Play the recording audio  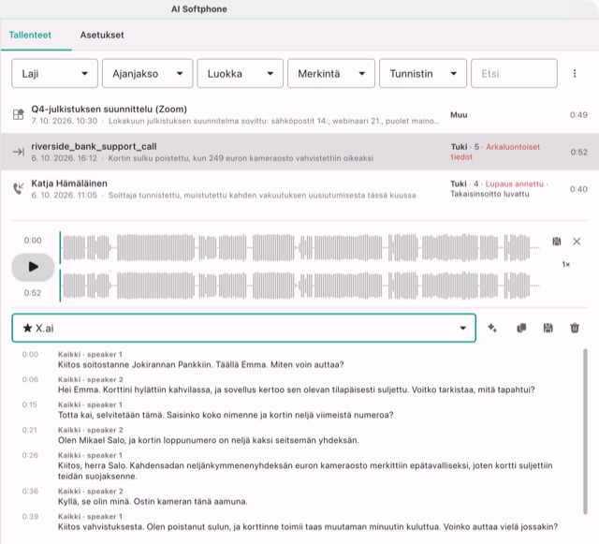[x=34, y=267]
